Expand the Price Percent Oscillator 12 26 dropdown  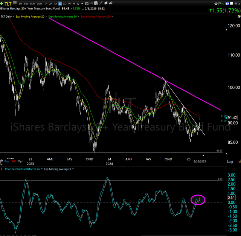(x=42, y=169)
